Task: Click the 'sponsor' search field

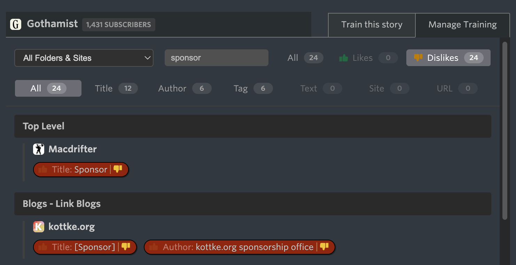Action: pos(216,58)
